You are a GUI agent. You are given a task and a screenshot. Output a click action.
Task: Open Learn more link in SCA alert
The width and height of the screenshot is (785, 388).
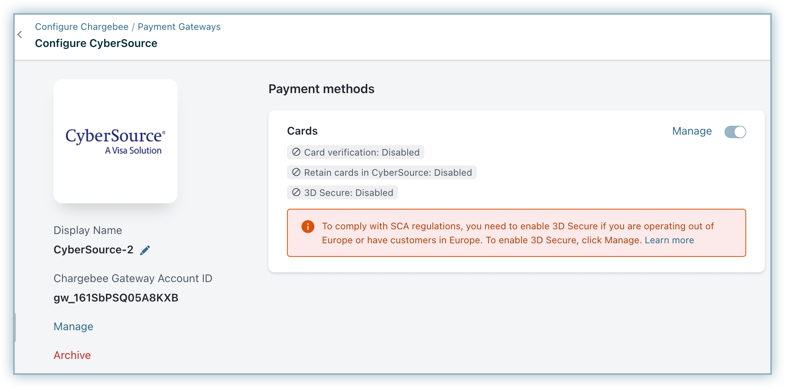click(669, 240)
